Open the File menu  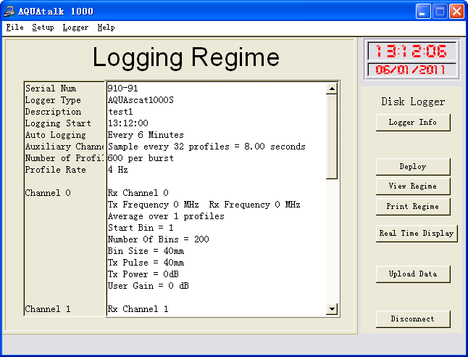coord(14,28)
